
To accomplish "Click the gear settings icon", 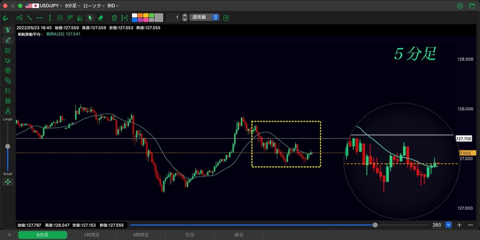I will (x=460, y=6).
